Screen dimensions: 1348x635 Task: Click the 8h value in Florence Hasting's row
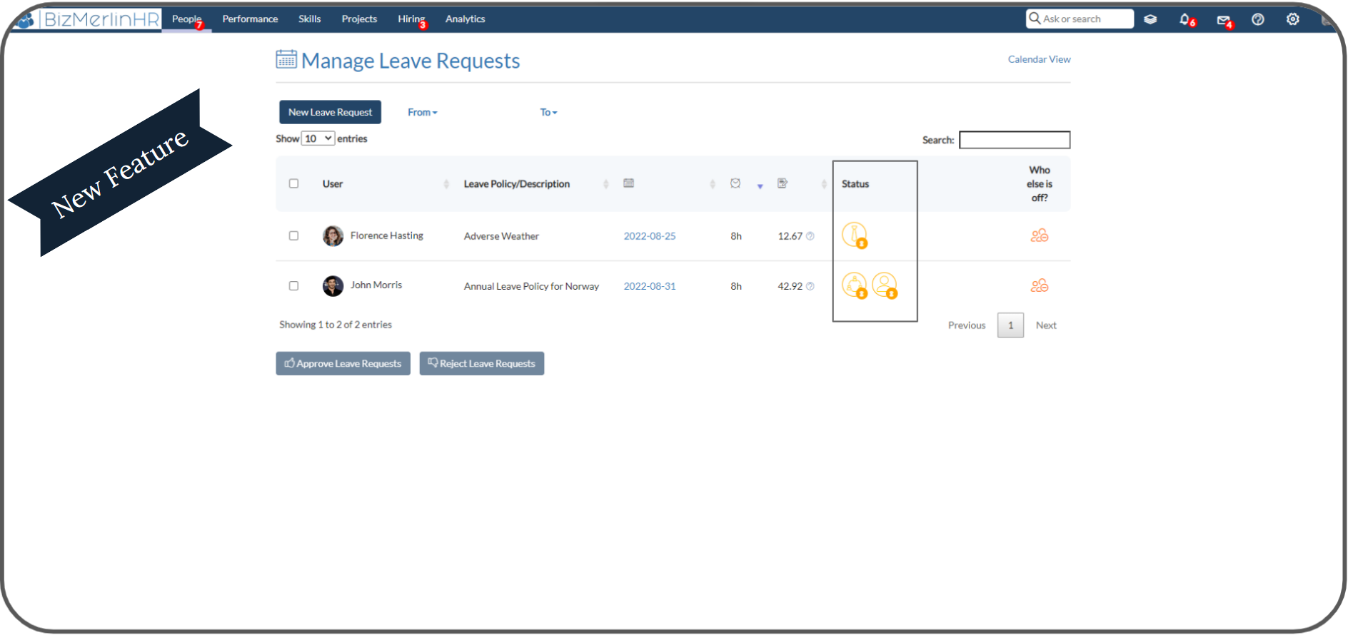coord(736,236)
